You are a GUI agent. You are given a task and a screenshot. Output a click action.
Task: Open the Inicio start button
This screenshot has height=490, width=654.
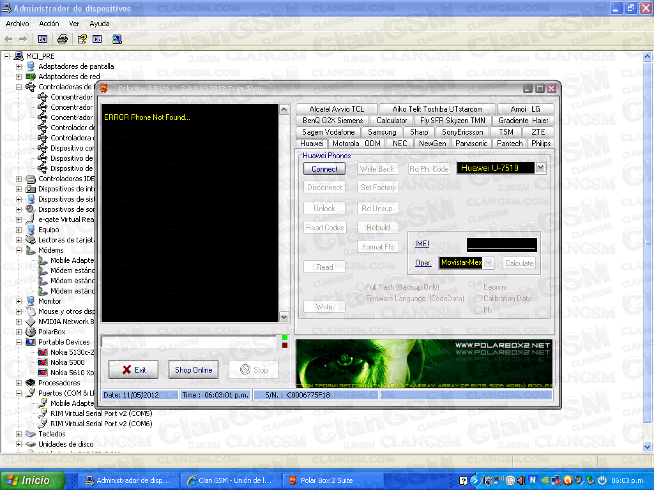click(33, 480)
